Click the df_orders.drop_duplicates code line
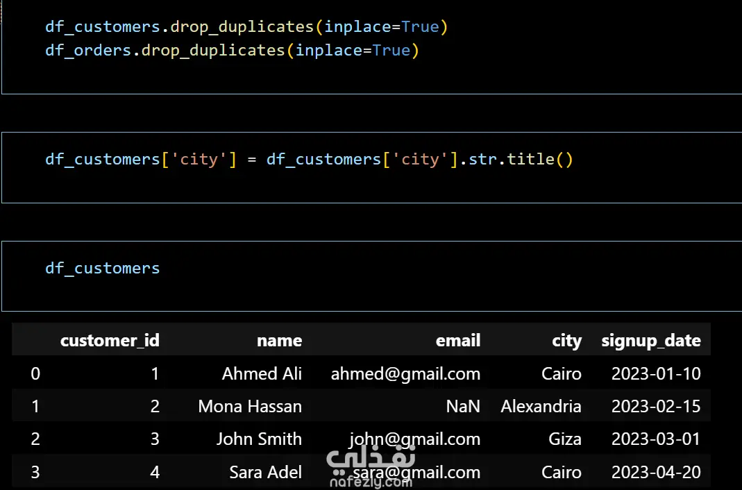 232,51
